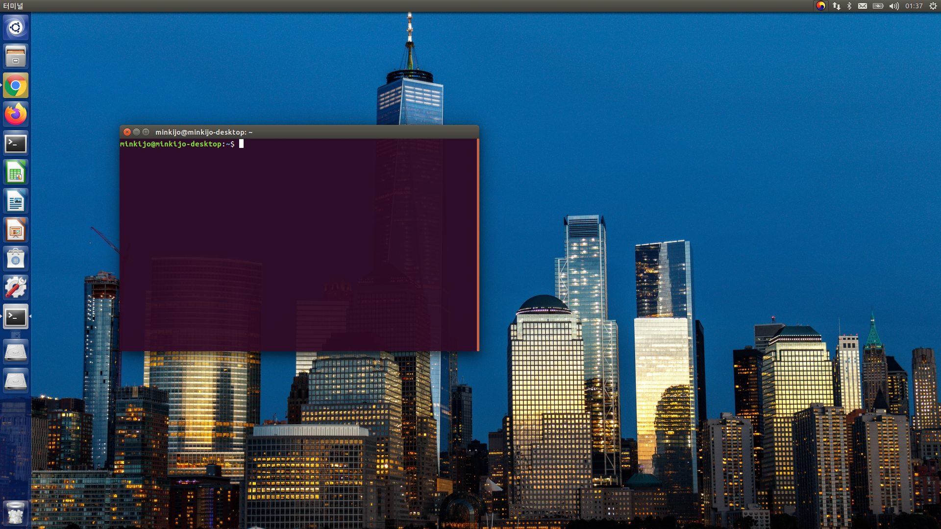This screenshot has height=529, width=941.
Task: Open the network connections indicator menu
Action: tap(836, 6)
